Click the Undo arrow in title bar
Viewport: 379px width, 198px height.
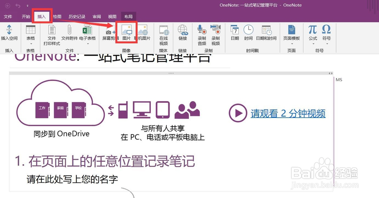pos(18,5)
